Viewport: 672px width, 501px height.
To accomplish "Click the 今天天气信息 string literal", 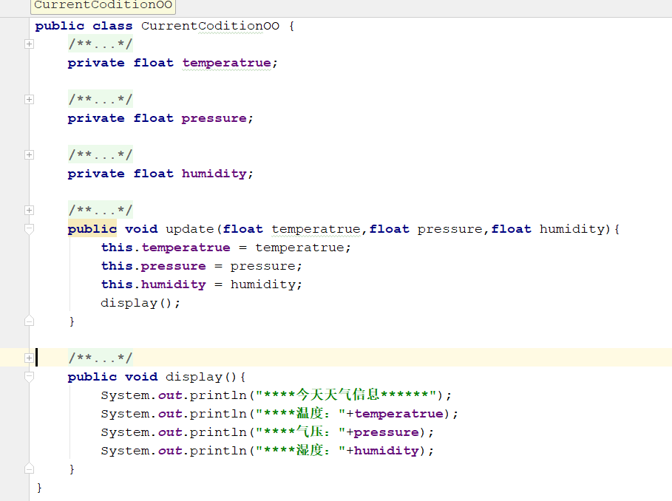I will tap(346, 395).
